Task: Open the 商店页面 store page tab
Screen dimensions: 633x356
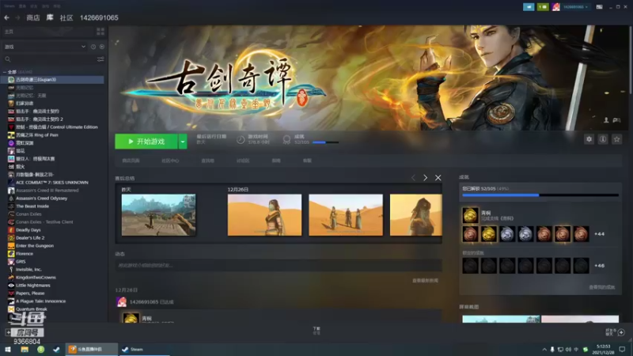Action: pos(131,161)
